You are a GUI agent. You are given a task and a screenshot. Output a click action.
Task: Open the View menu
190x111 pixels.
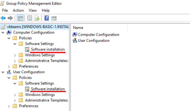[33, 10]
